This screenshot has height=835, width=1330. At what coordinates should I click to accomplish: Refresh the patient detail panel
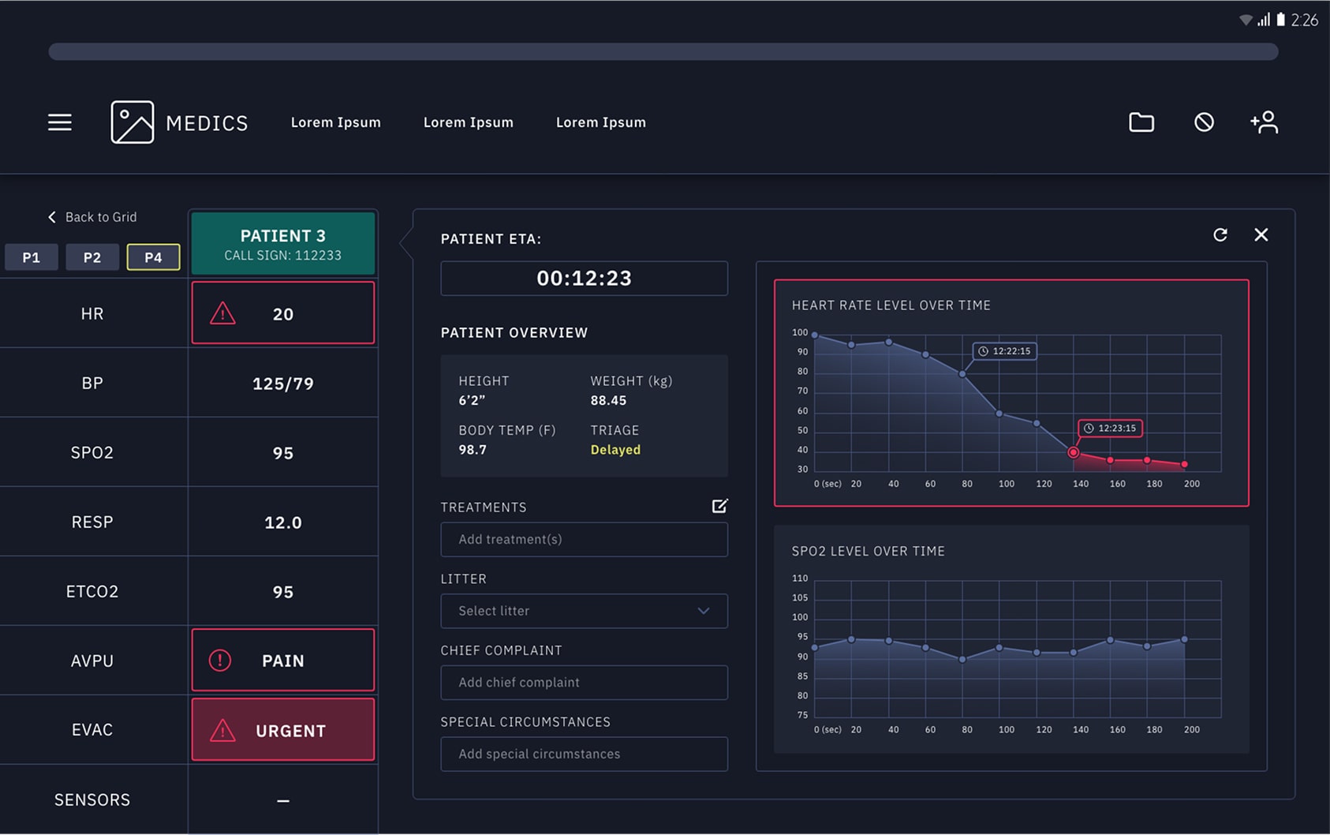tap(1220, 235)
